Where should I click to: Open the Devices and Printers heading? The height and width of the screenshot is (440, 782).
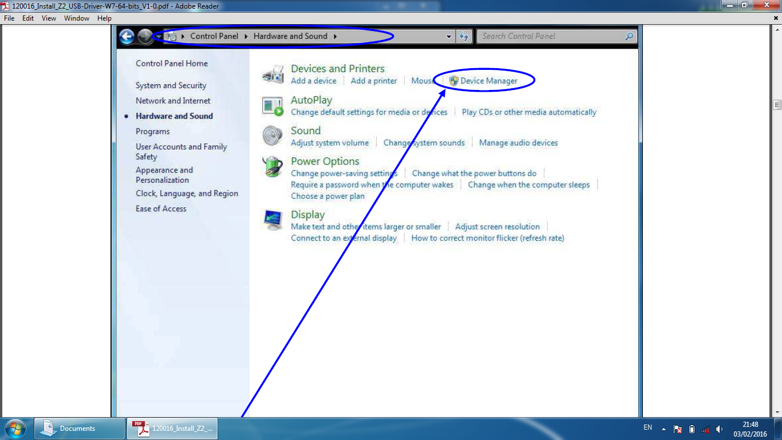click(338, 69)
